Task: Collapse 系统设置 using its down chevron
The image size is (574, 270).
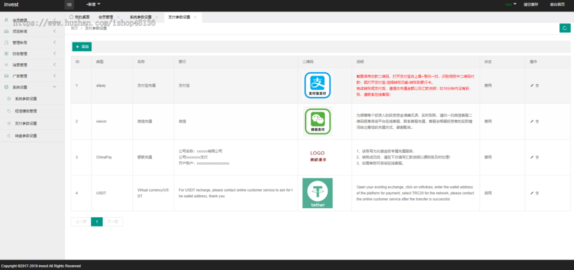Action: 55,87
